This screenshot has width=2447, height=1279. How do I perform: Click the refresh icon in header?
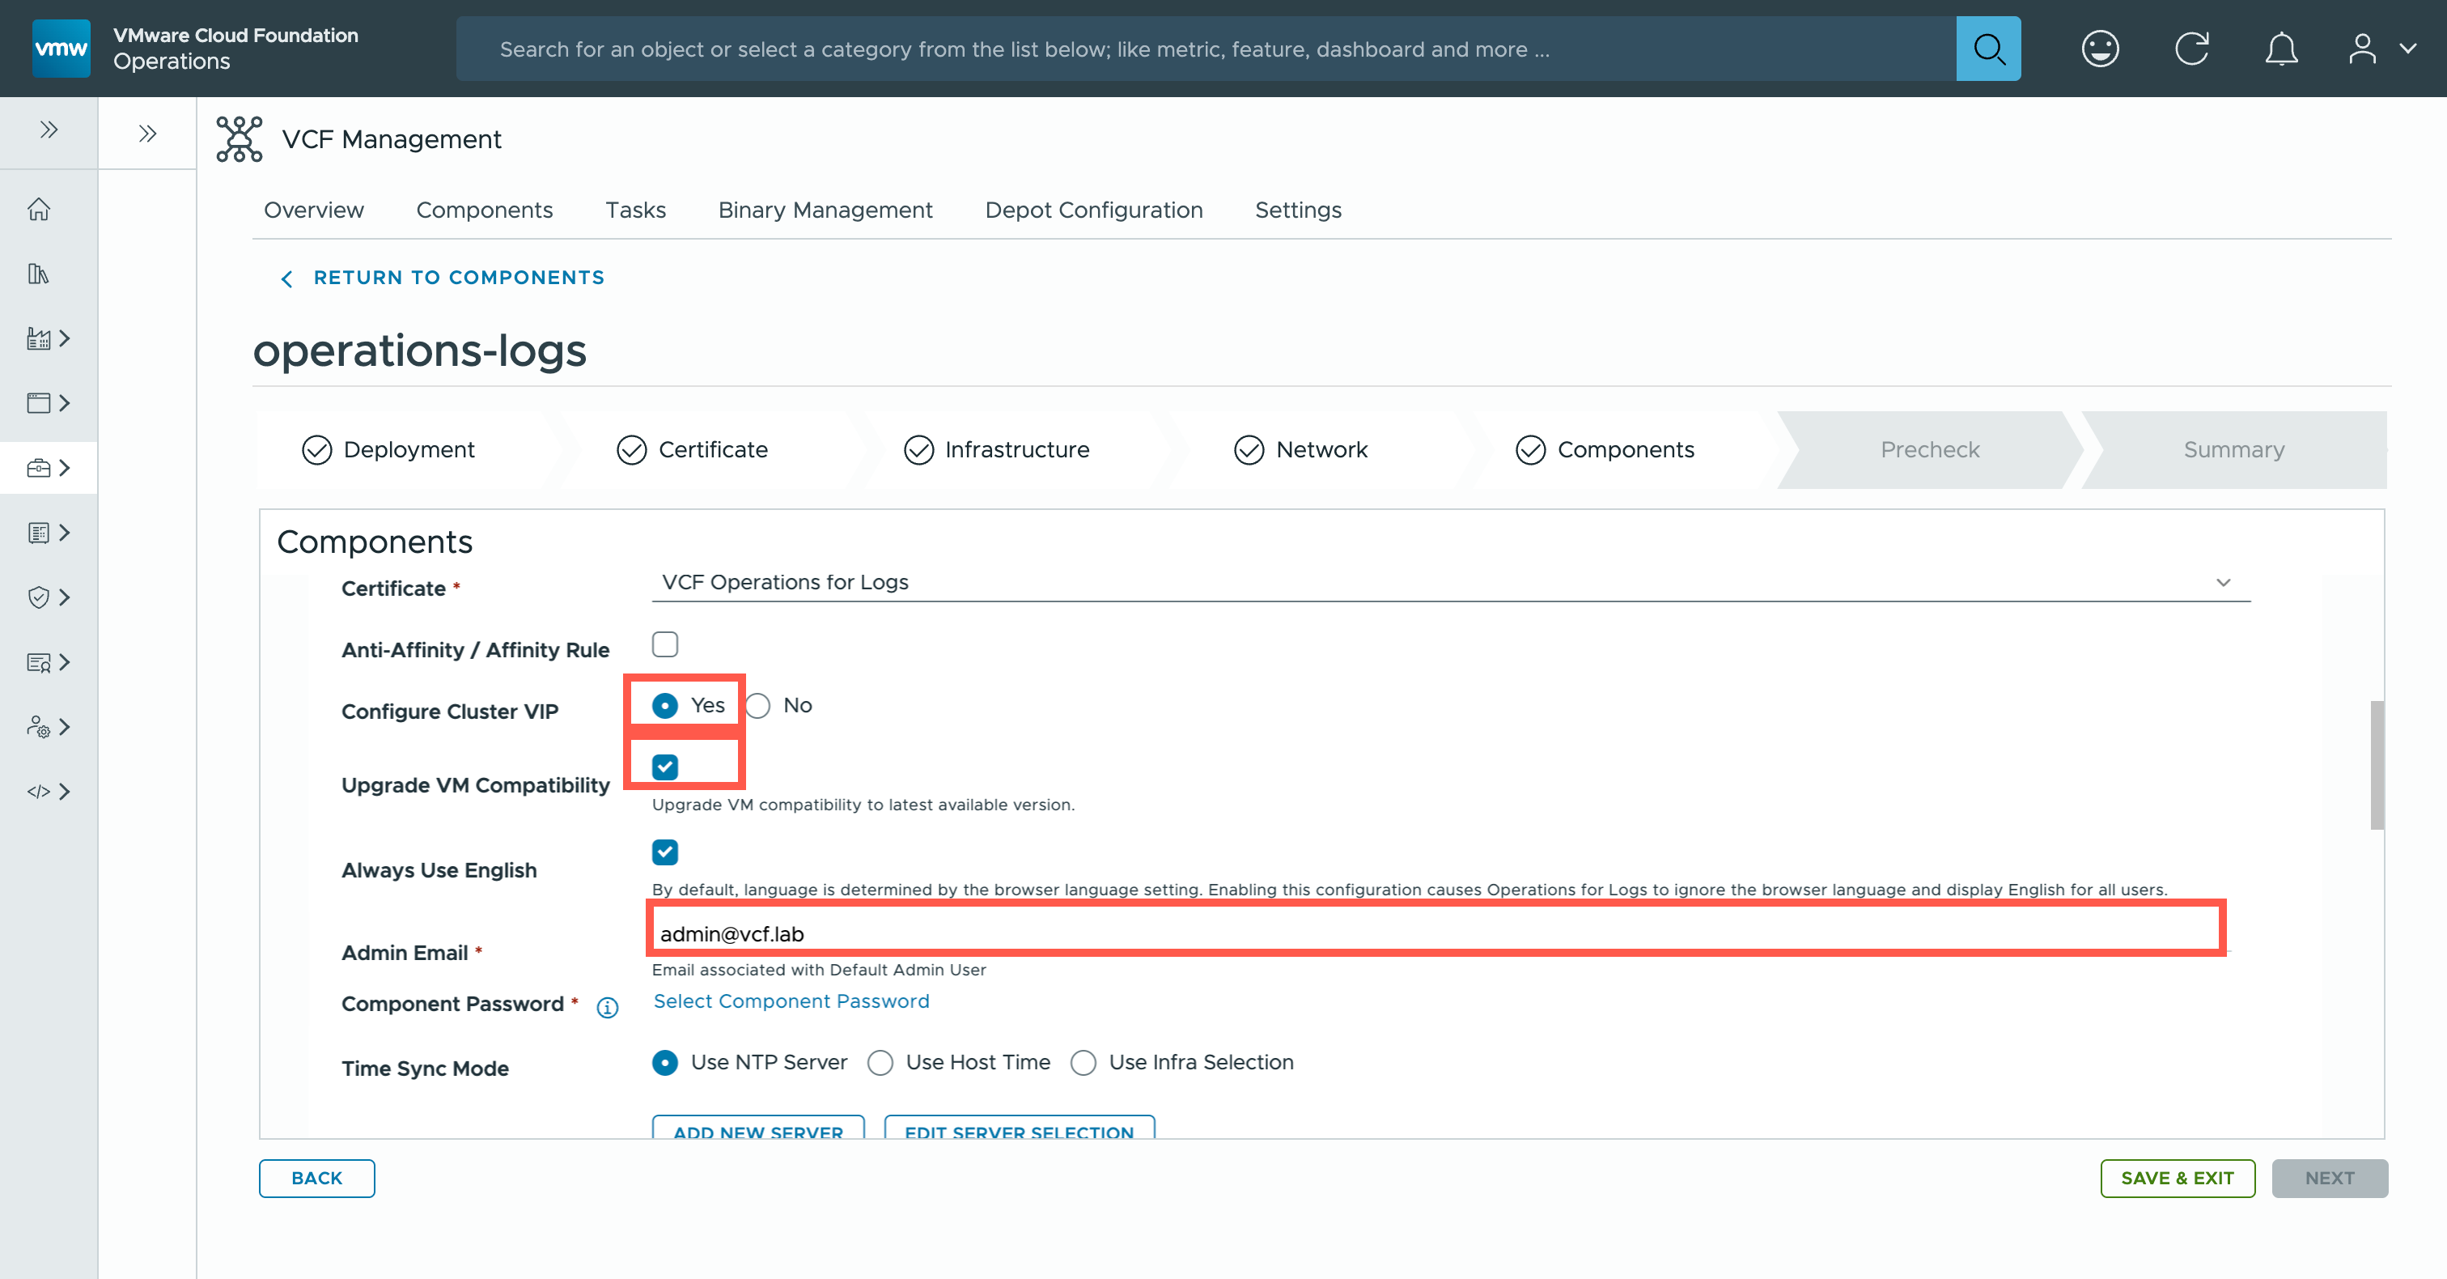pyautogui.click(x=2191, y=49)
